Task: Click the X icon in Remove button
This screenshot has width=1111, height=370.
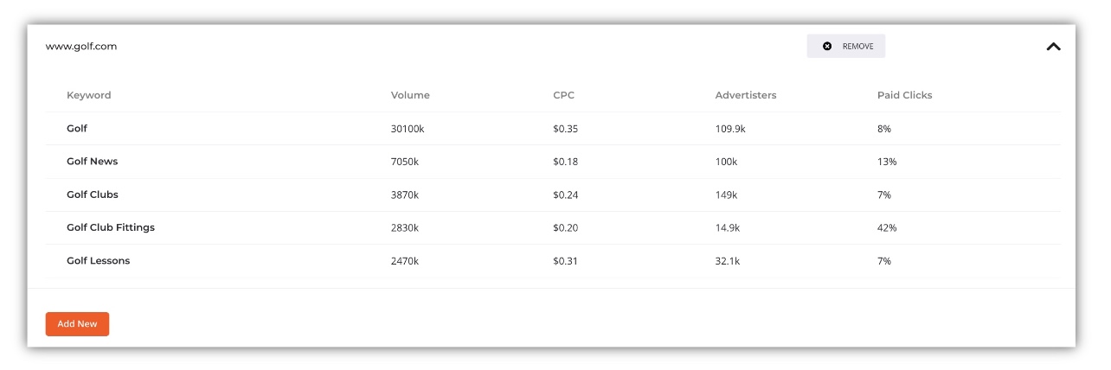Action: (x=827, y=47)
